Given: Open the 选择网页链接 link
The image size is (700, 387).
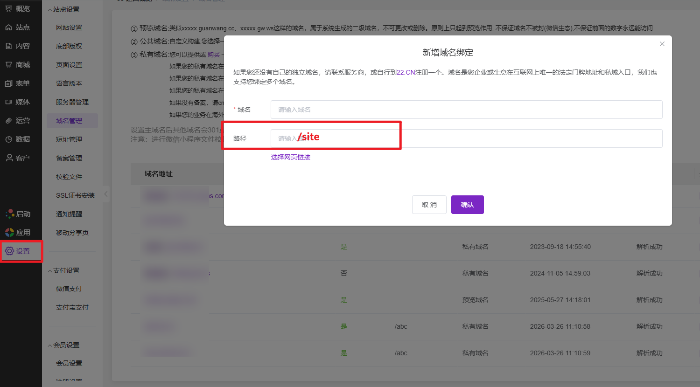Looking at the screenshot, I should [291, 158].
